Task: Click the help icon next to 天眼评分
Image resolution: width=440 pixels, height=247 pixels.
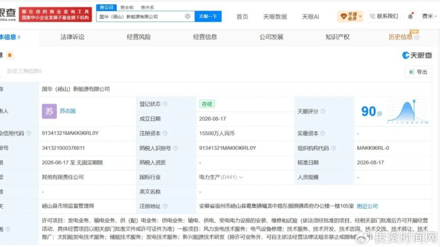Action: [323, 111]
